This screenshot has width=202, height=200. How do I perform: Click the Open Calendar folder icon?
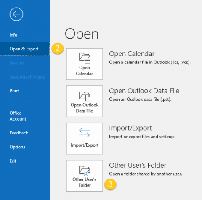(x=85, y=58)
